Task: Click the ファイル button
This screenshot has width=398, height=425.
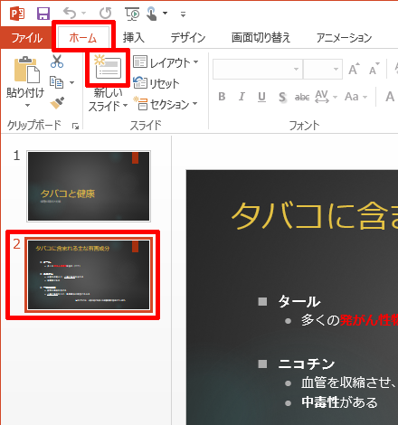Action: [x=26, y=38]
